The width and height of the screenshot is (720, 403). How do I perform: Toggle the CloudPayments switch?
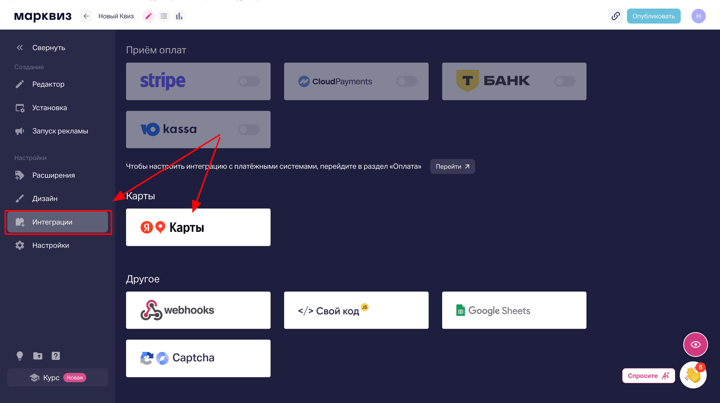407,81
